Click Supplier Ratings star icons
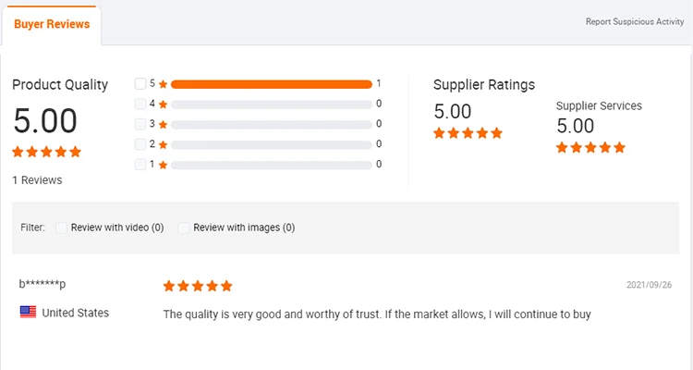The width and height of the screenshot is (693, 370). click(x=468, y=133)
